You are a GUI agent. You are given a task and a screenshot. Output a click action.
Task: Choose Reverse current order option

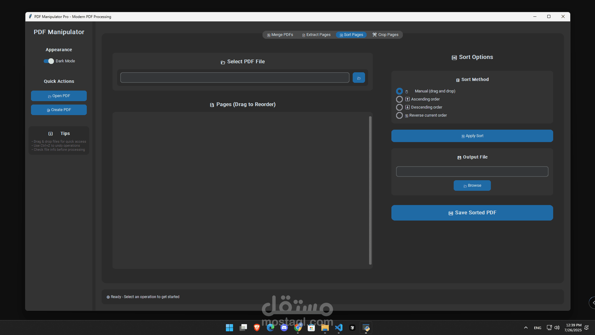[x=399, y=115]
